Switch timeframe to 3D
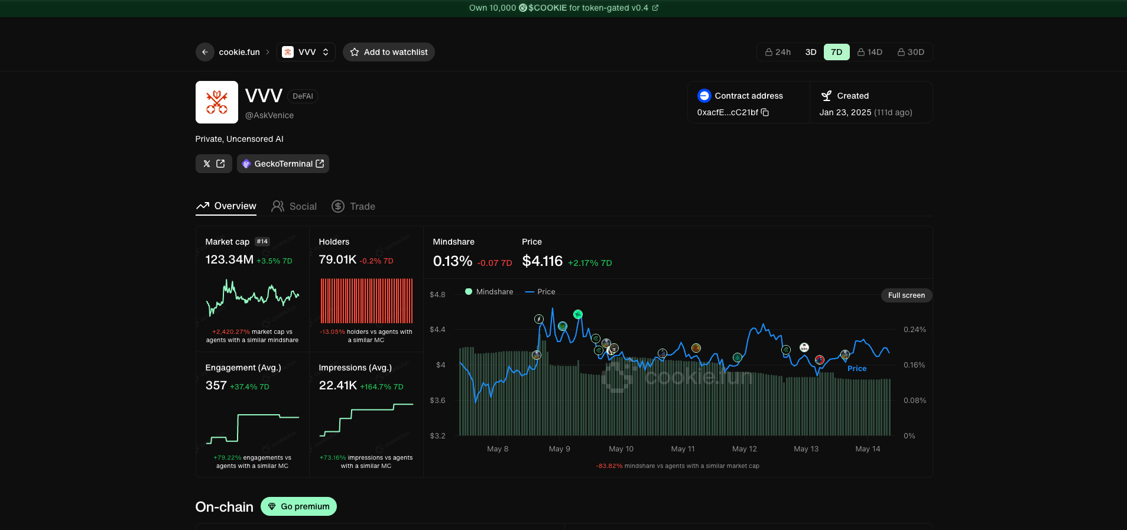 pyautogui.click(x=811, y=52)
